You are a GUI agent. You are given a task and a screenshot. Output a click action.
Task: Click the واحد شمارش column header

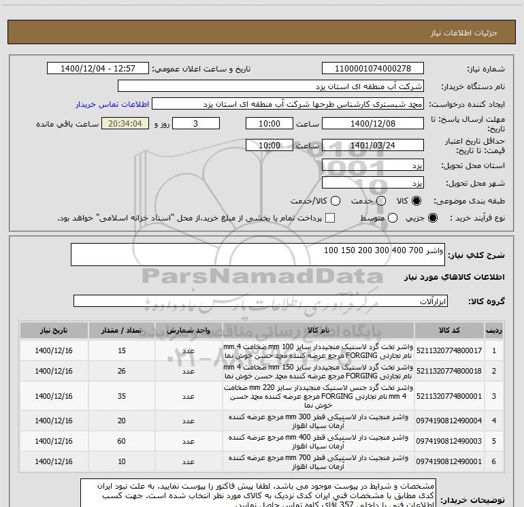pos(189,331)
